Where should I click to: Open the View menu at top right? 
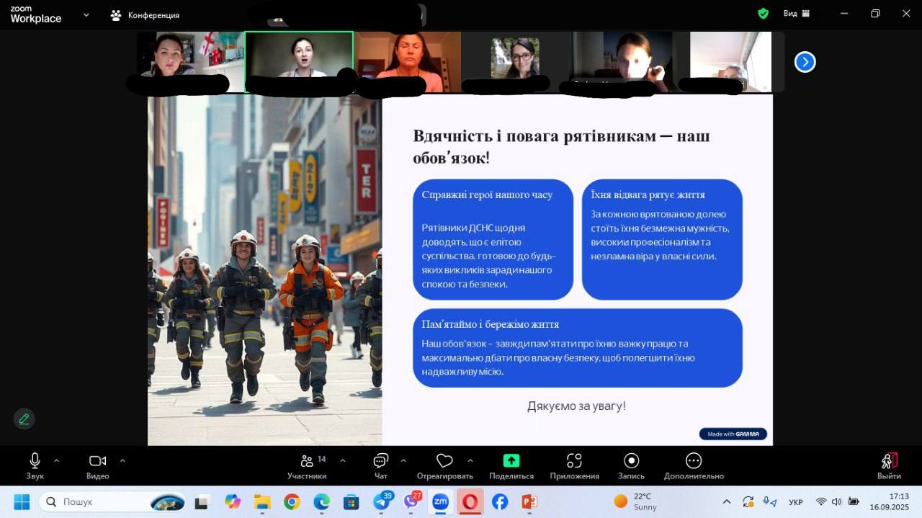coord(796,14)
